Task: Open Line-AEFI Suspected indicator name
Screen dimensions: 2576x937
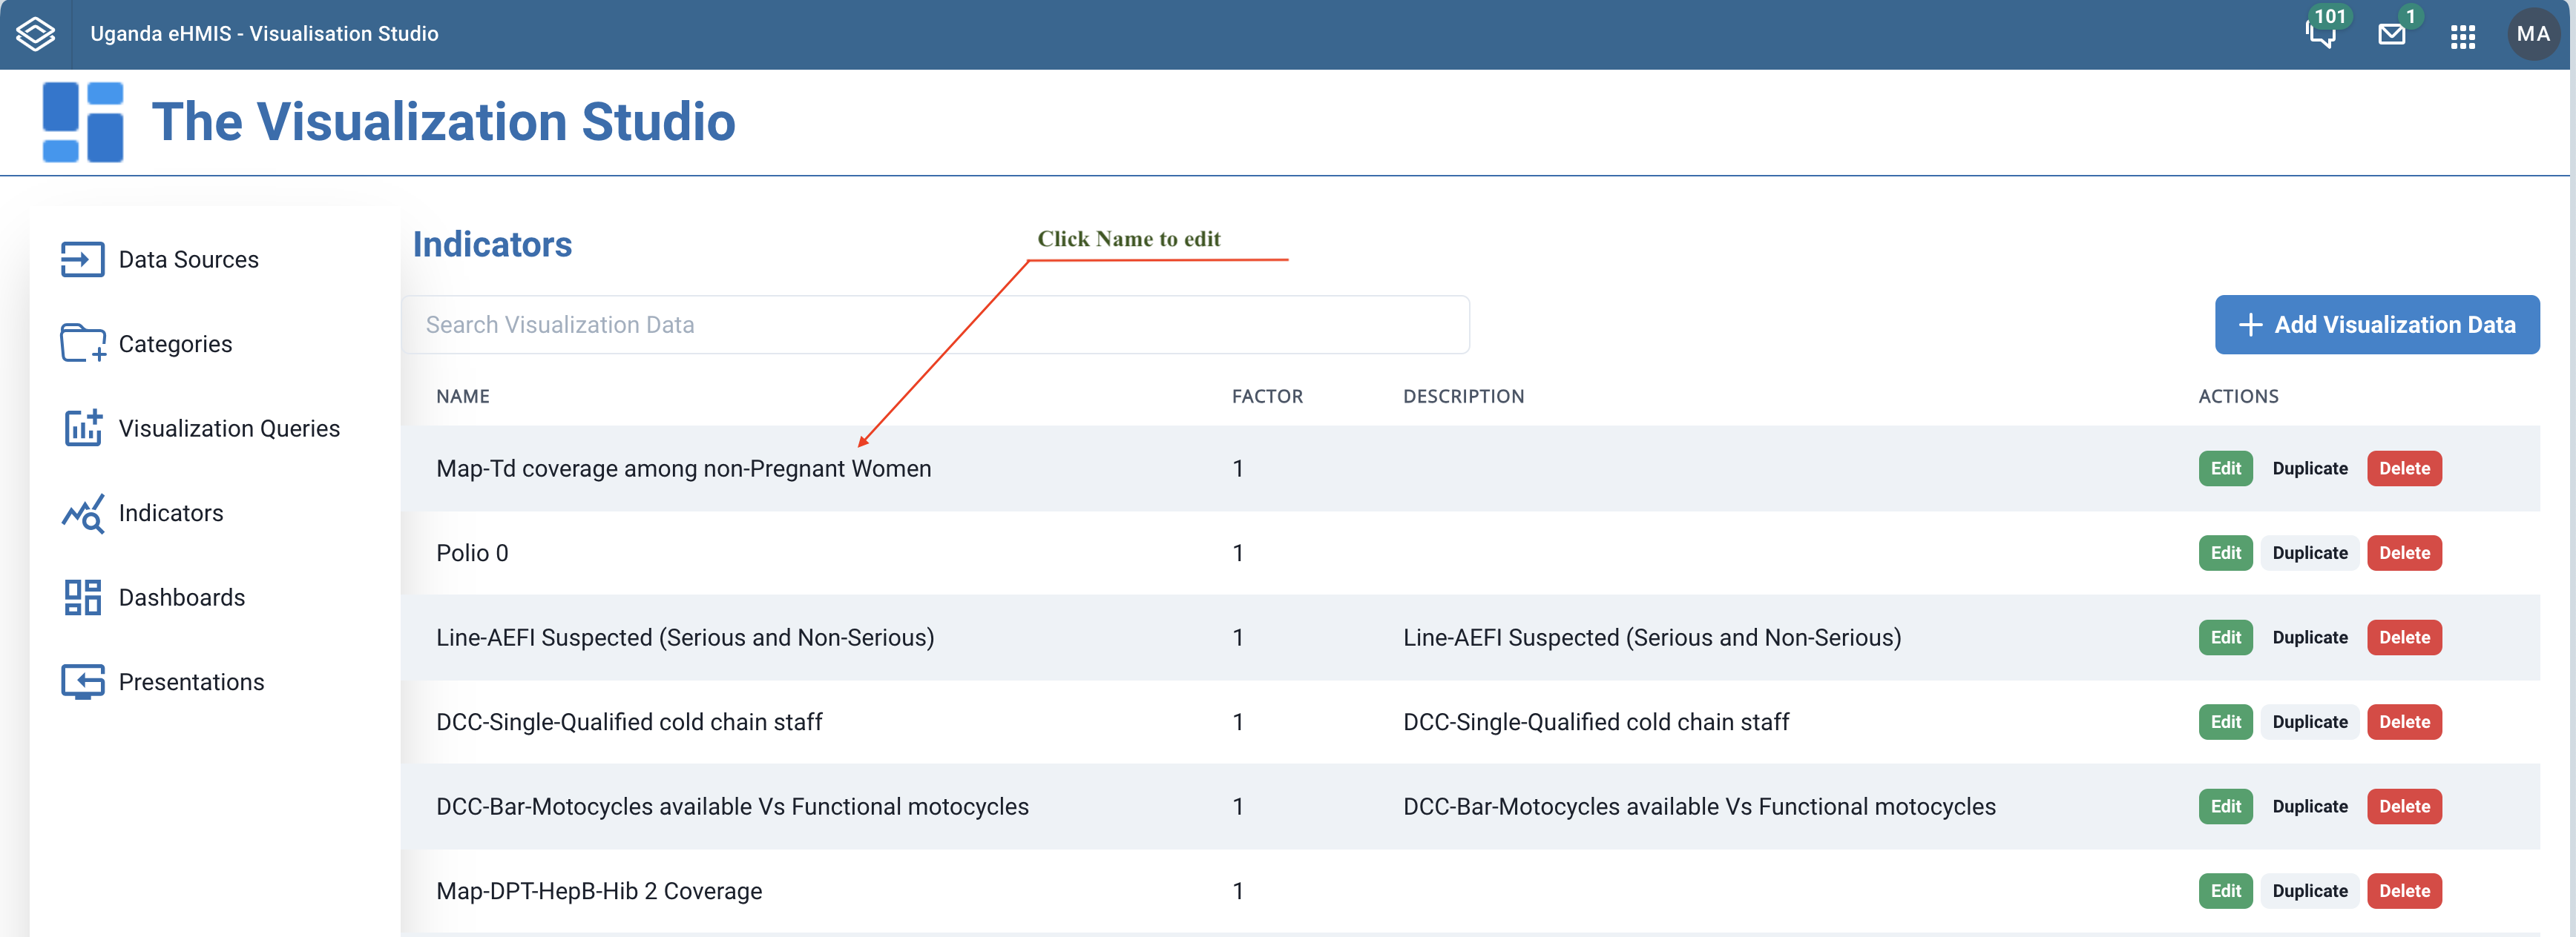Action: (684, 638)
